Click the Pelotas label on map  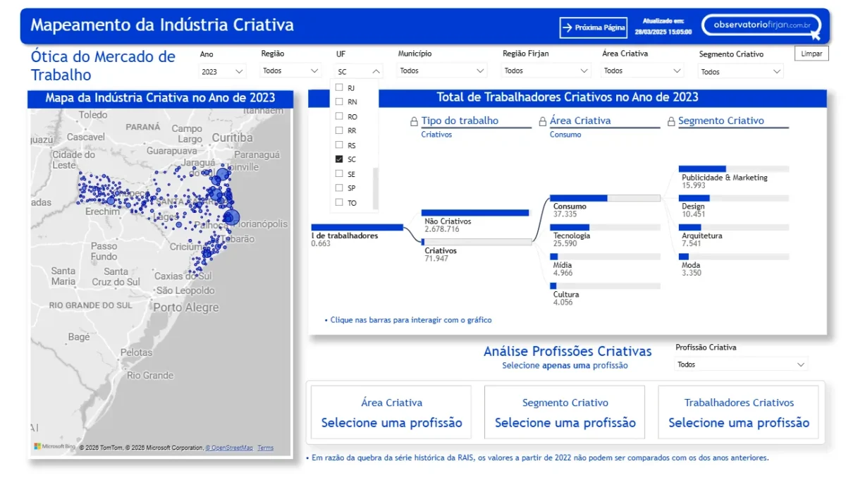136,352
